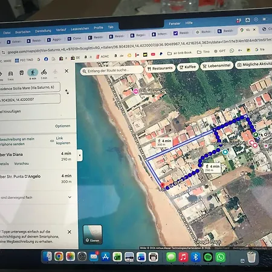Open the WhatsApp bookmark in bookmarks bar

click(x=232, y=50)
